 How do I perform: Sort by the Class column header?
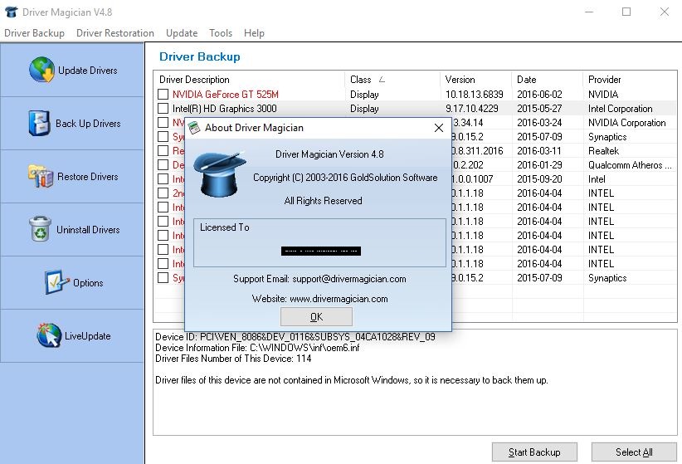click(392, 80)
